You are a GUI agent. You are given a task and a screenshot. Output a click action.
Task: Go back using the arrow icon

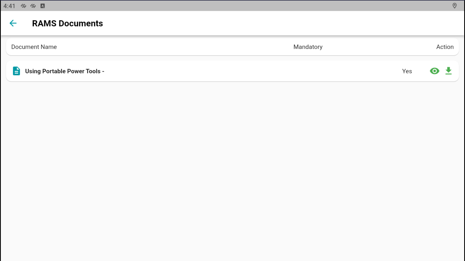pyautogui.click(x=13, y=23)
